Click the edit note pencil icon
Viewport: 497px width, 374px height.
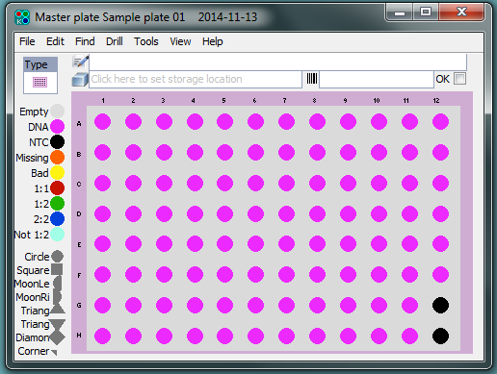(80, 62)
